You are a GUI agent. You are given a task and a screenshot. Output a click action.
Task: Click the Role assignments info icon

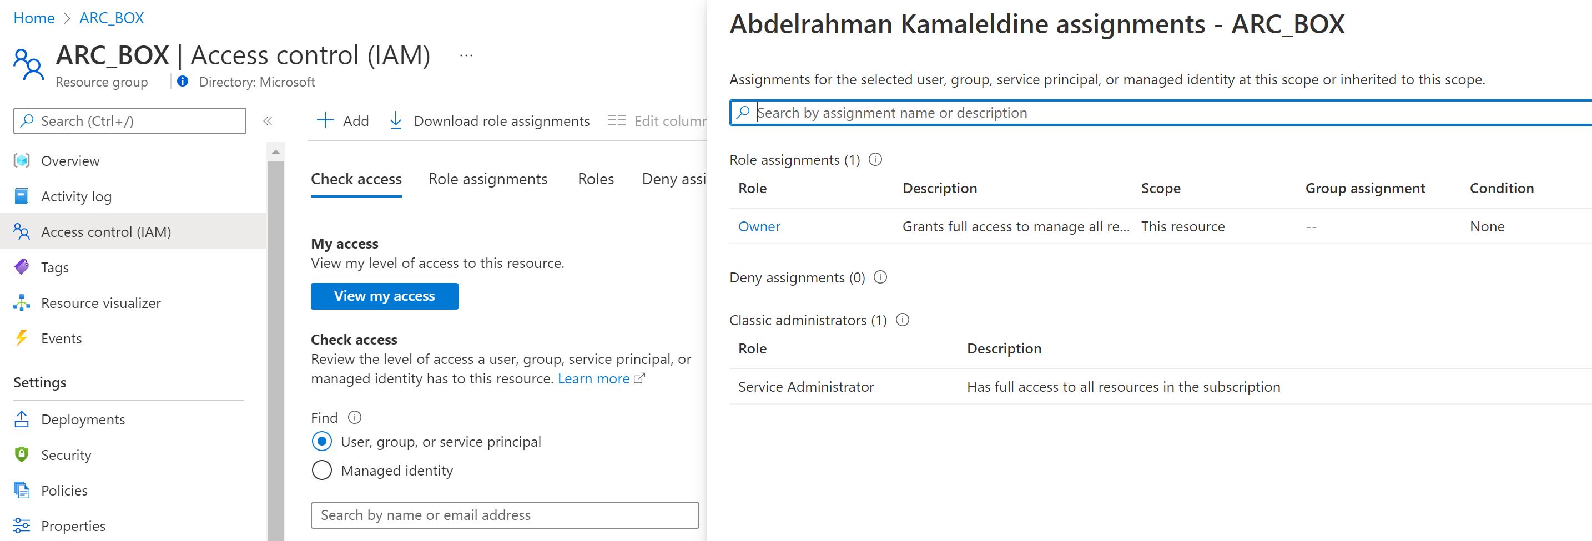[x=876, y=159]
